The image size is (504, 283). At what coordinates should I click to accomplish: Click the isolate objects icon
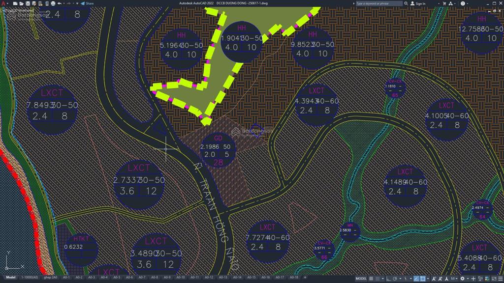tap(480, 279)
